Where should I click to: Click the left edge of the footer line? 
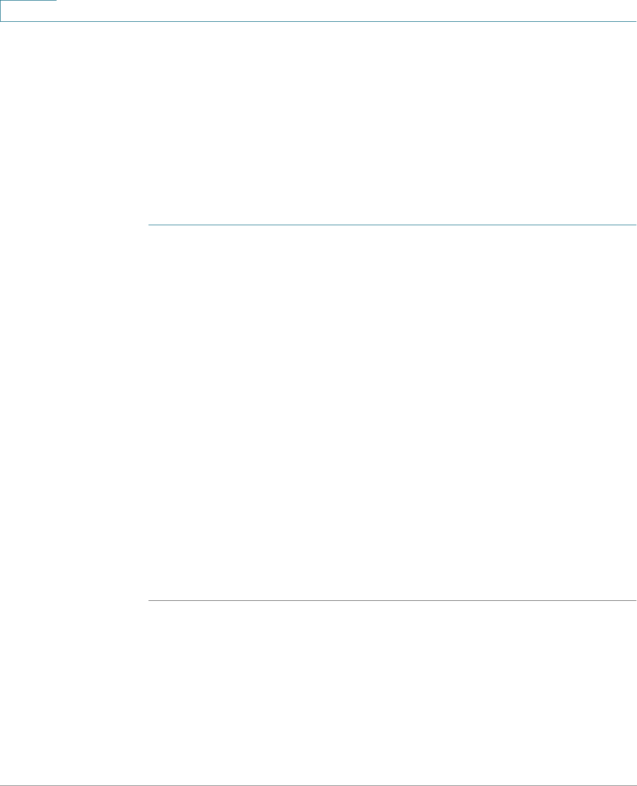pyautogui.click(x=2, y=785)
